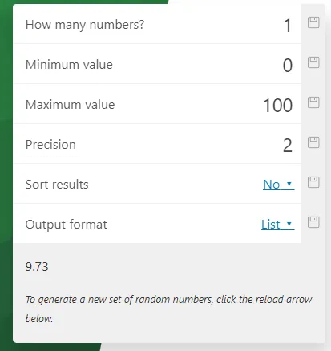The image size is (331, 351).
Task: Click the small arrow next to No
Action: [x=289, y=184]
